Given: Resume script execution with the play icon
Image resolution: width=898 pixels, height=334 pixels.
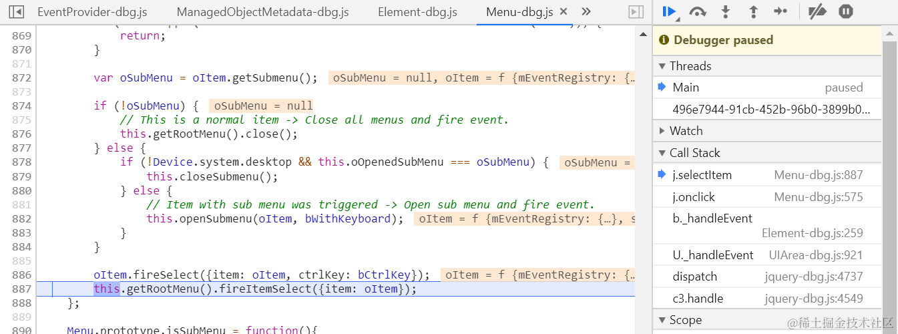Looking at the screenshot, I should [x=669, y=11].
